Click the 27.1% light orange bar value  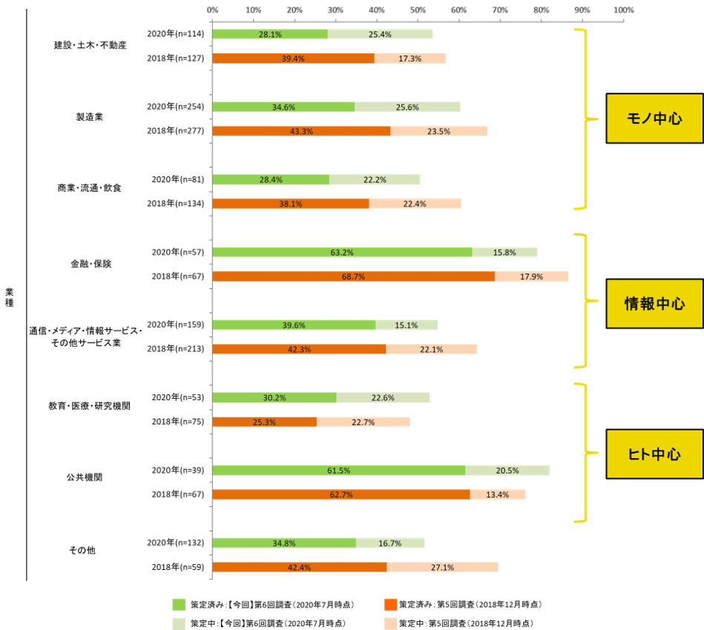443,568
